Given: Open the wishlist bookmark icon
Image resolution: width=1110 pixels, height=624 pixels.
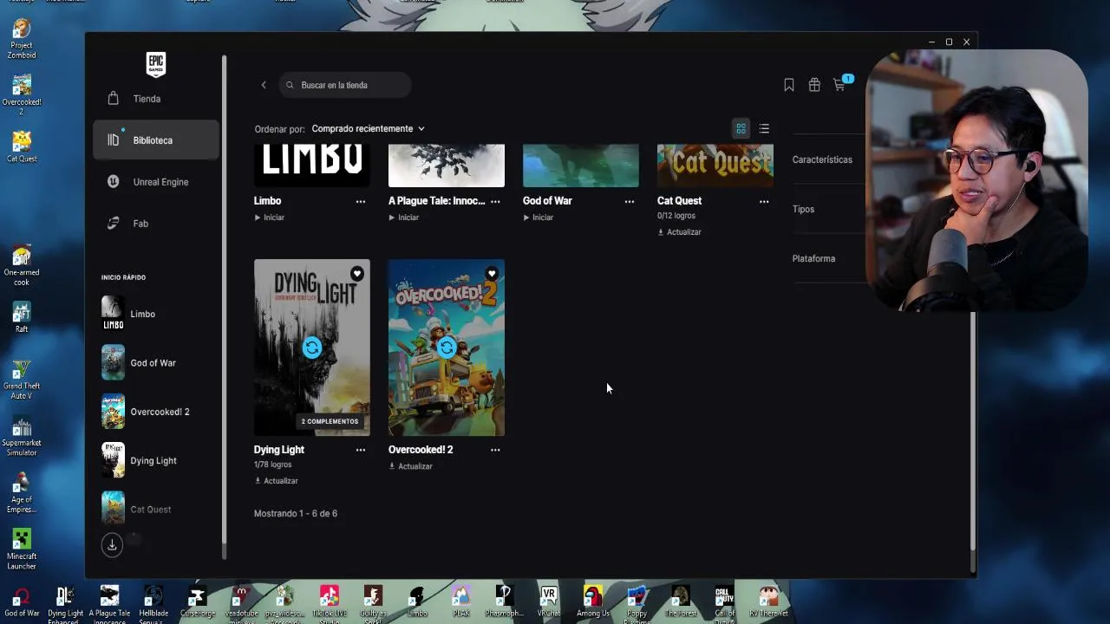Looking at the screenshot, I should tap(789, 85).
